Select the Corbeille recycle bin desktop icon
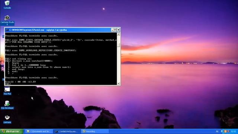This screenshot has height=134, width=238. pos(7,4)
